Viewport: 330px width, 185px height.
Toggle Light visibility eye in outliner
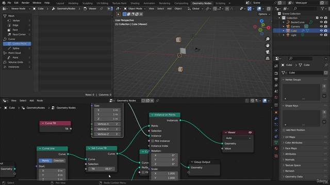click(321, 35)
